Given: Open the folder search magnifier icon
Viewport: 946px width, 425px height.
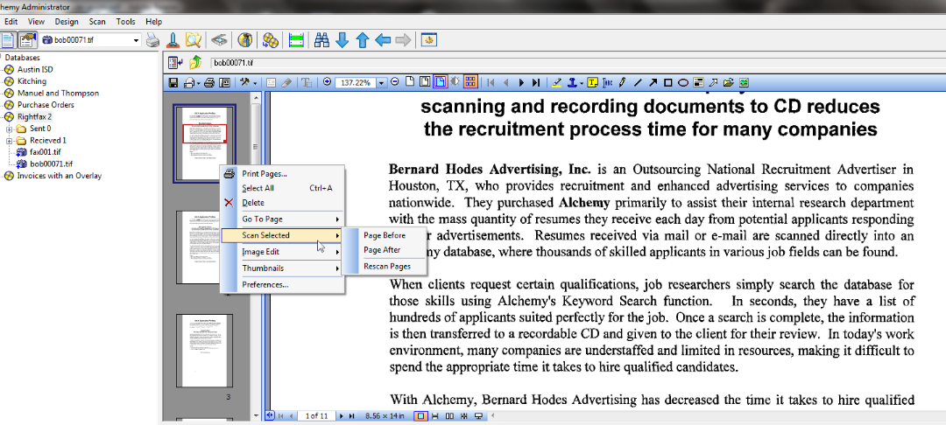Looking at the screenshot, I should (193, 40).
